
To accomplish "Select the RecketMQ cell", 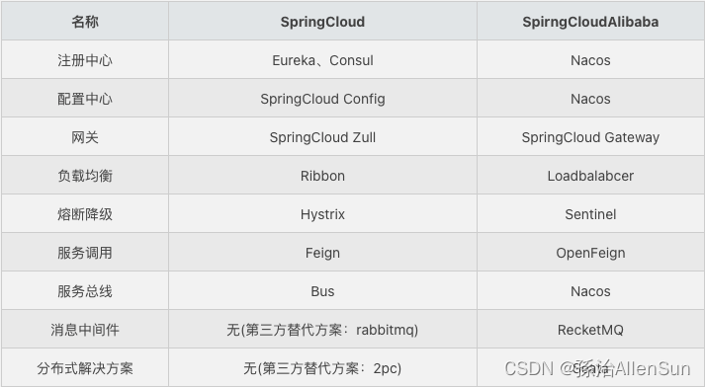I will (590, 330).
